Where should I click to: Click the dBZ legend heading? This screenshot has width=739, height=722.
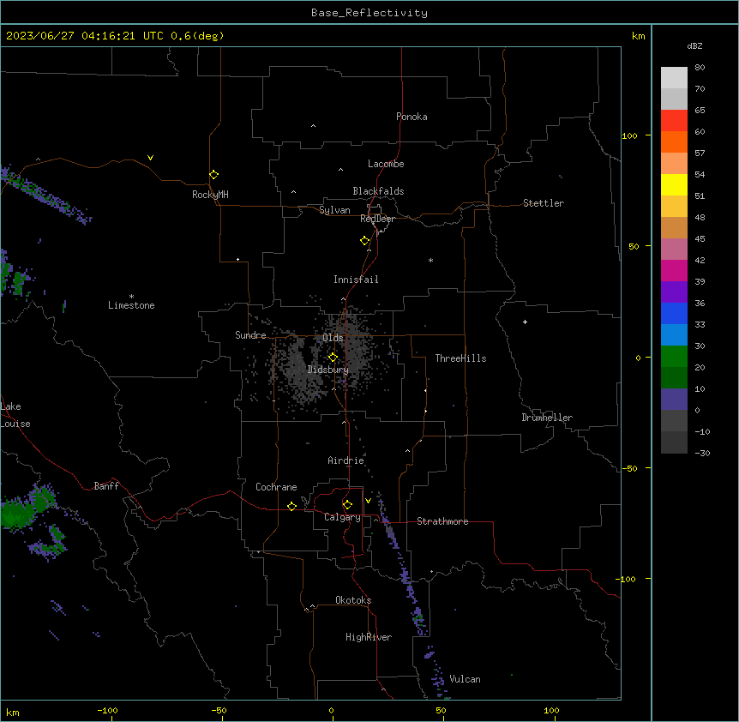[694, 46]
